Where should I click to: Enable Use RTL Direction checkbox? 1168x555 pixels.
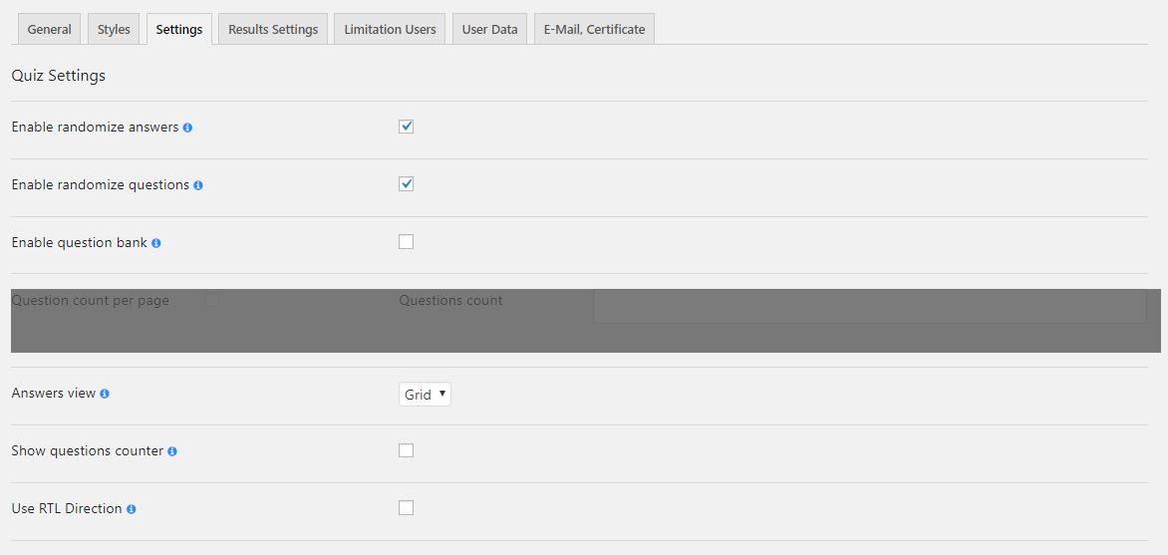coord(406,508)
